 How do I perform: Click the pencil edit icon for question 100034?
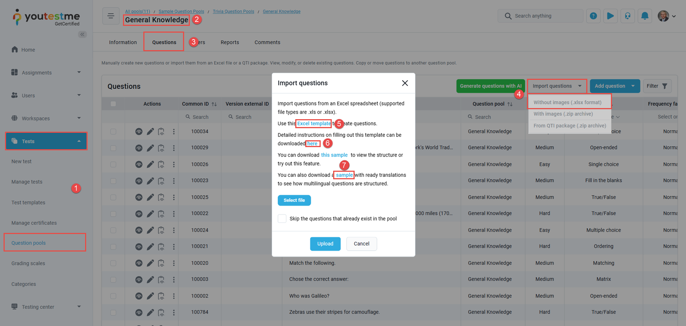[x=150, y=132]
